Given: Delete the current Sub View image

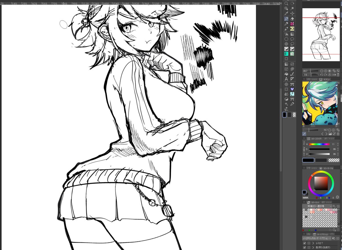Looking at the screenshot, I should [338, 134].
